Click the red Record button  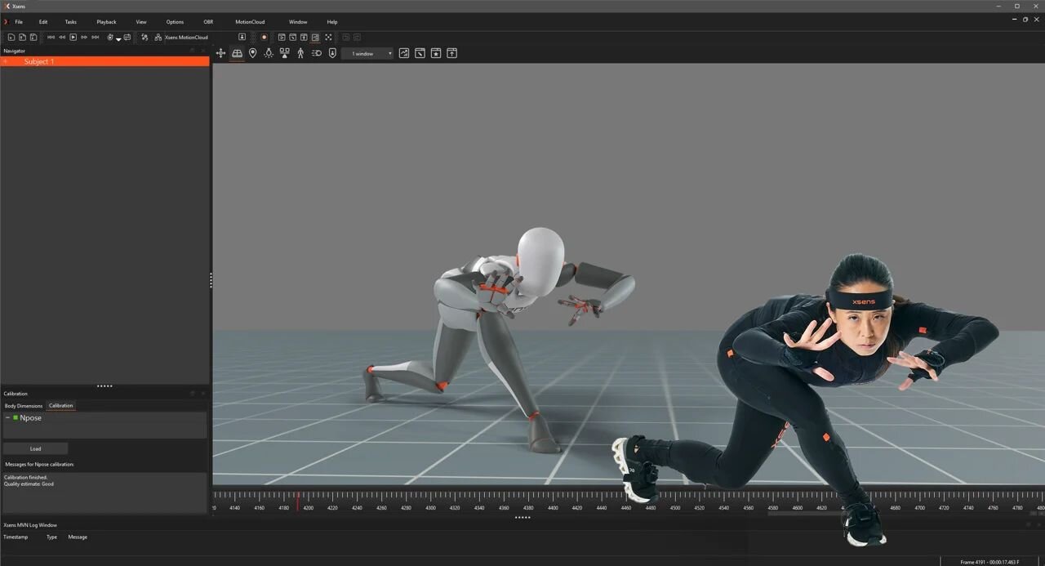tap(264, 38)
